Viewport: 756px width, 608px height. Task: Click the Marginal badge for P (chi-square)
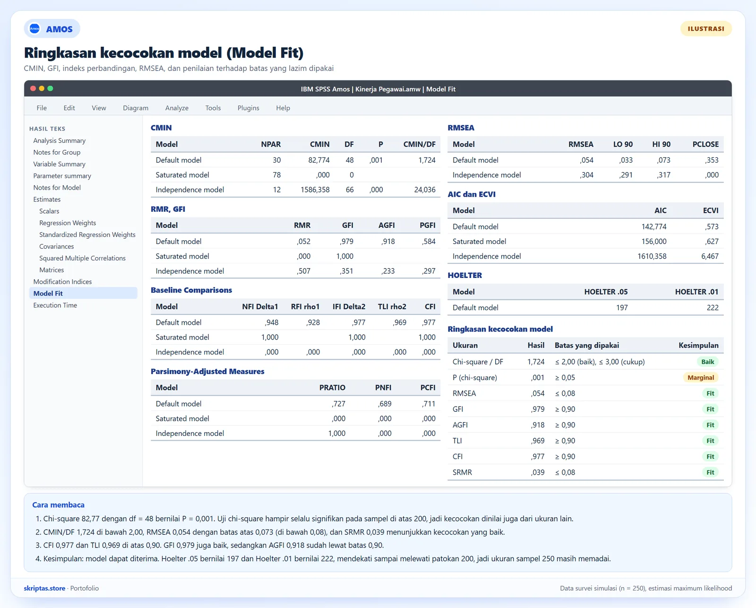(701, 378)
